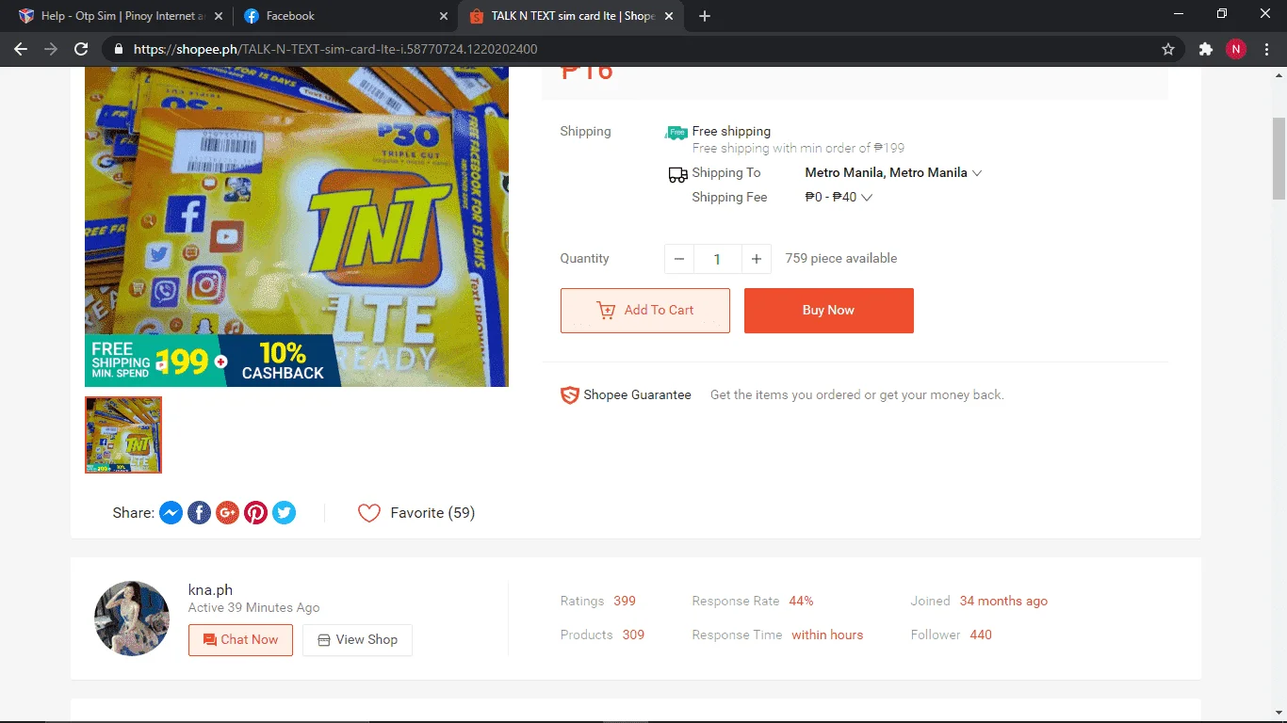
Task: Click the 'Joined 34 months ago' text
Action: click(979, 602)
